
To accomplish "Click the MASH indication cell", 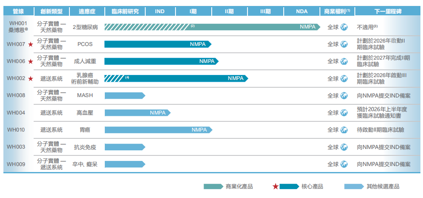I will pyautogui.click(x=85, y=95).
